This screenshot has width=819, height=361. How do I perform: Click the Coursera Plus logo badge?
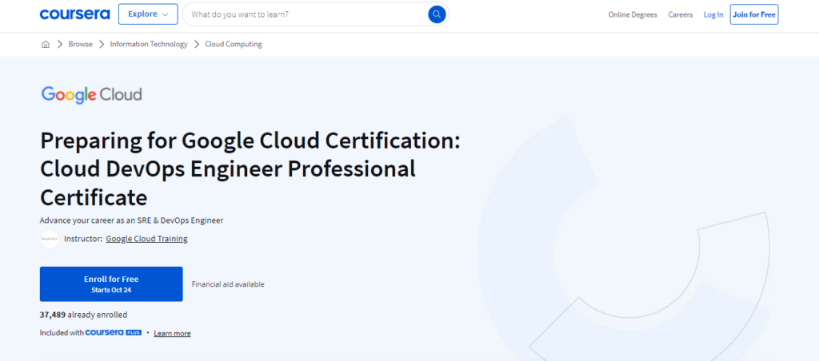(114, 333)
